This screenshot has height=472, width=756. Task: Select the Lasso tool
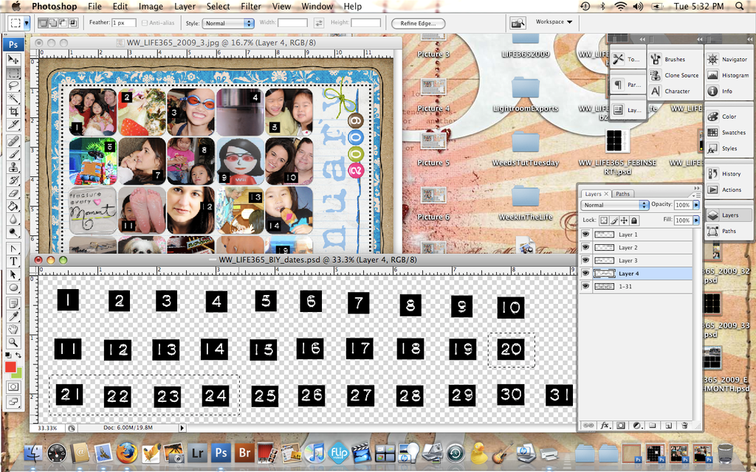coord(13,86)
